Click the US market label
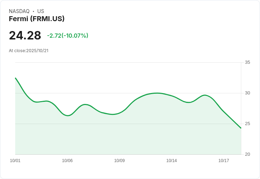 point(41,11)
